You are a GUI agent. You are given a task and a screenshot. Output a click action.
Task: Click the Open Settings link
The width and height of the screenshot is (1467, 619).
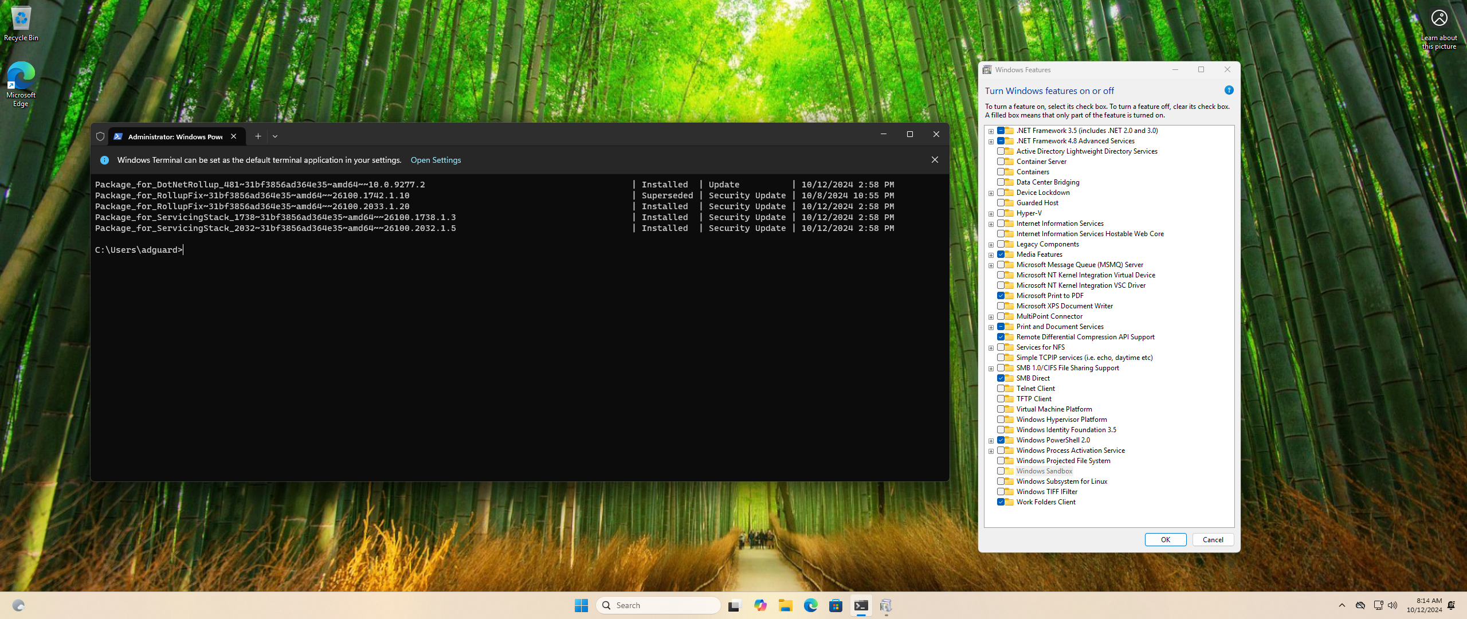coord(436,160)
